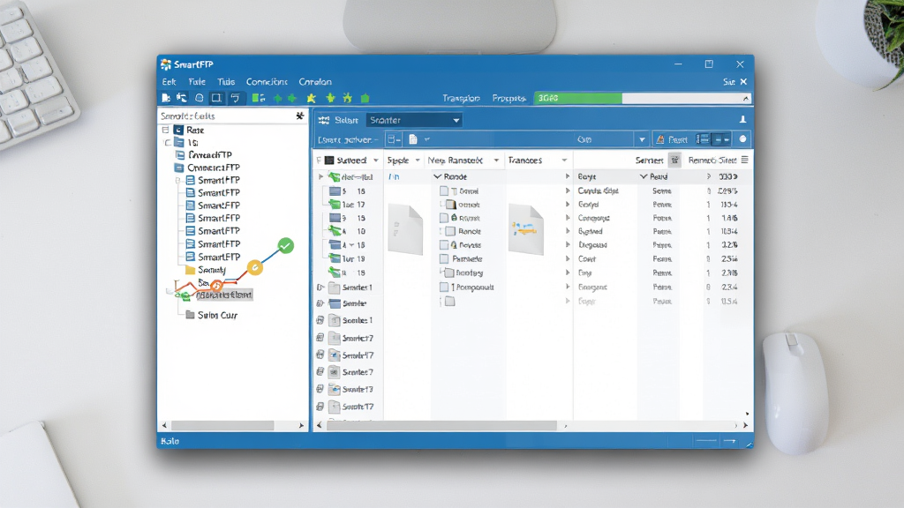Select the blank document thumbnail
This screenshot has height=508, width=904.
point(405,228)
